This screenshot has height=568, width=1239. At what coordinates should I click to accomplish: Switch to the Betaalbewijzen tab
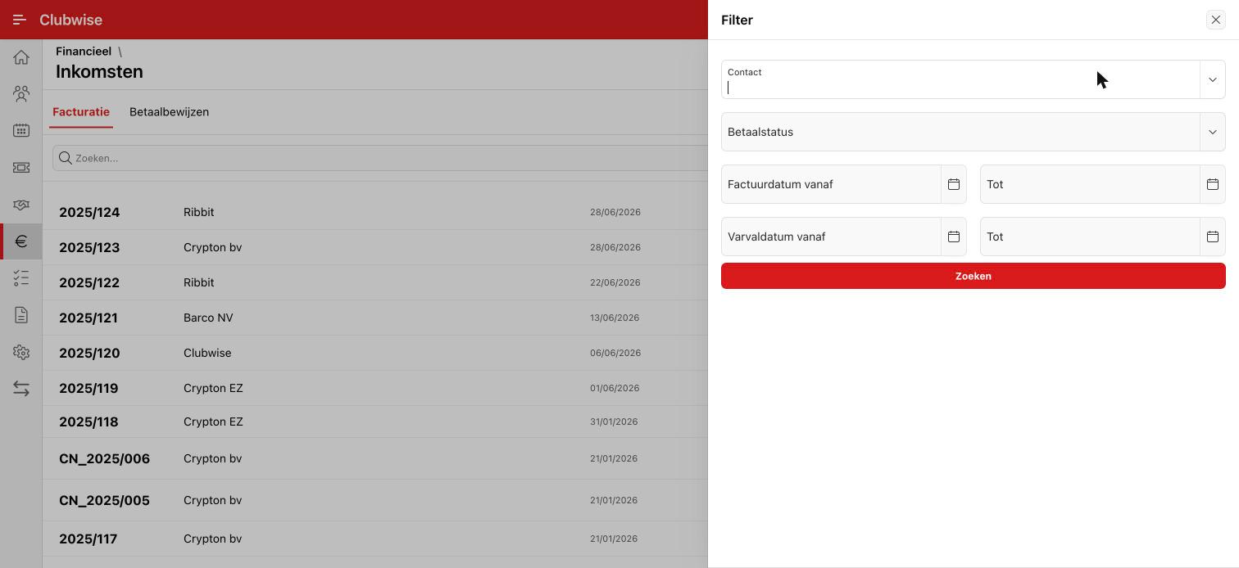(x=169, y=112)
